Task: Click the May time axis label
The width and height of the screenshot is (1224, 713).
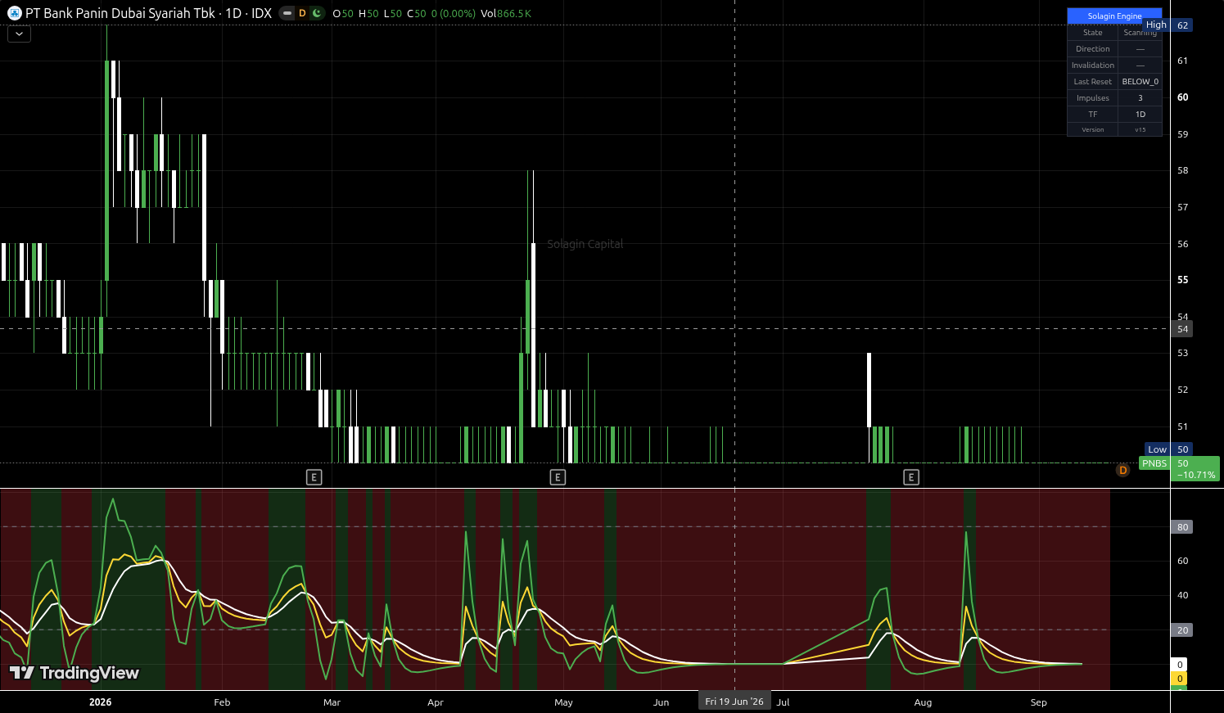Action: (x=563, y=702)
